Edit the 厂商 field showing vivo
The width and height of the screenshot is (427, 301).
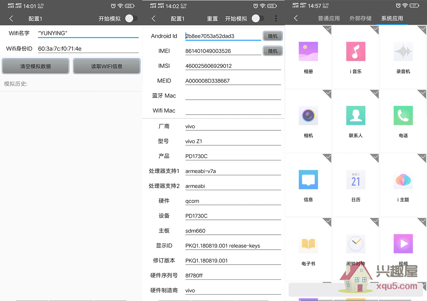click(x=233, y=126)
